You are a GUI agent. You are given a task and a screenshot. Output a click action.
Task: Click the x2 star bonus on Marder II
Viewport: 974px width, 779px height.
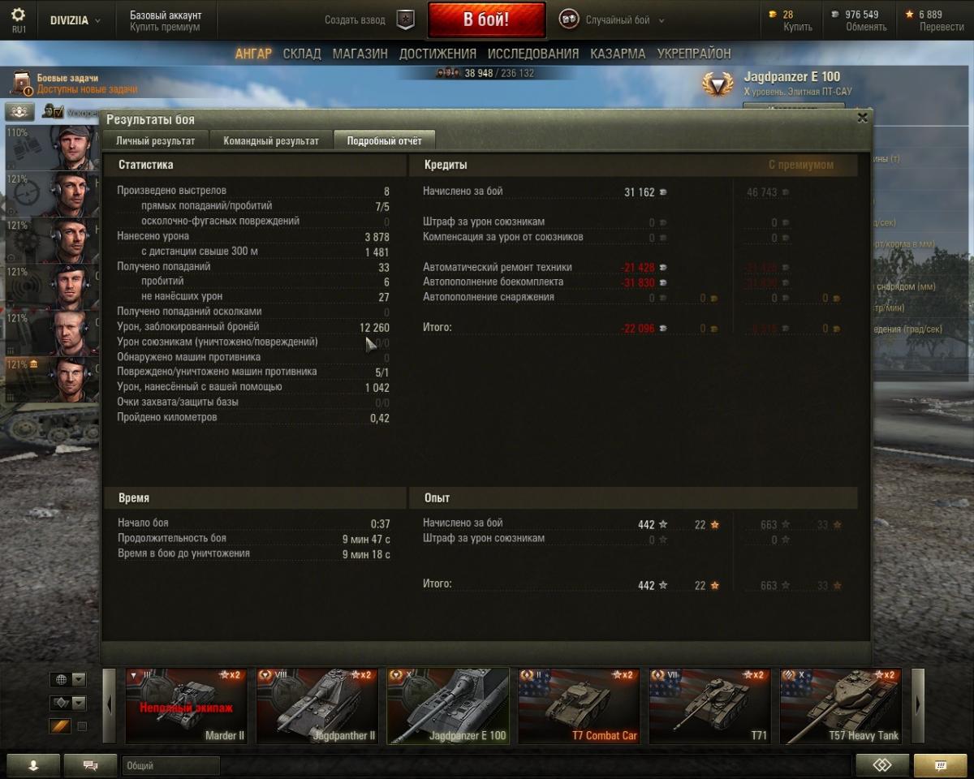[231, 675]
